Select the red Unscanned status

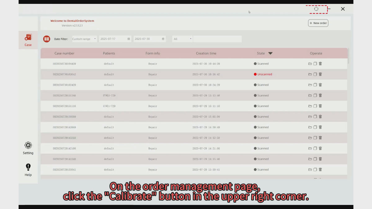click(x=263, y=74)
